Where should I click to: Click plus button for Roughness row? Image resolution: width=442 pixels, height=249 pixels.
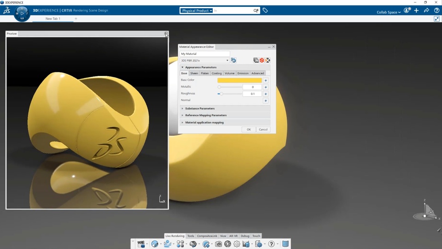[266, 94]
